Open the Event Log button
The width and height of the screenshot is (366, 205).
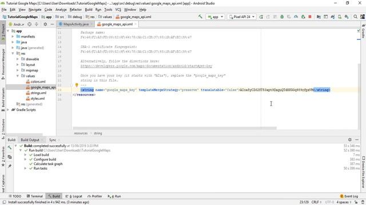pos(349,196)
